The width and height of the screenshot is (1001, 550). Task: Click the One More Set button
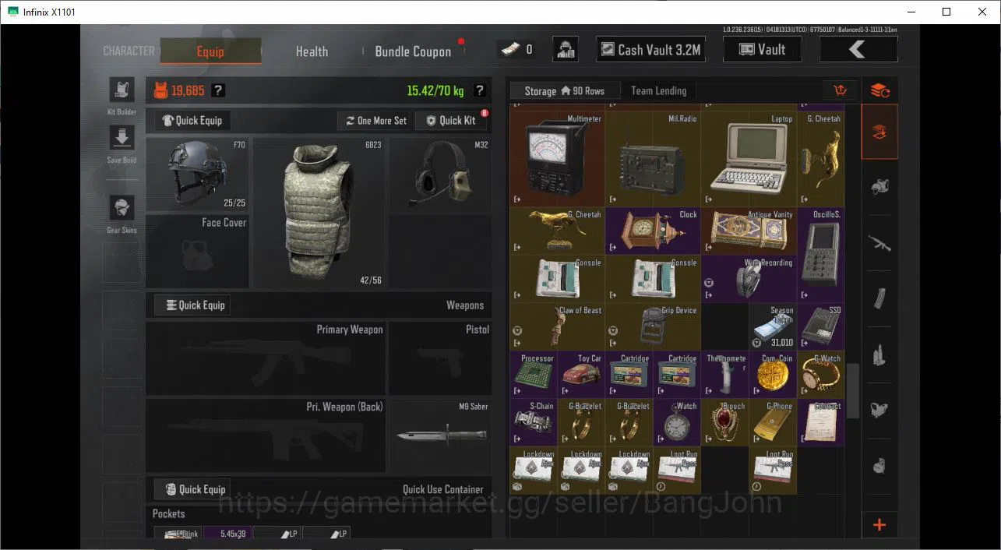(x=375, y=121)
